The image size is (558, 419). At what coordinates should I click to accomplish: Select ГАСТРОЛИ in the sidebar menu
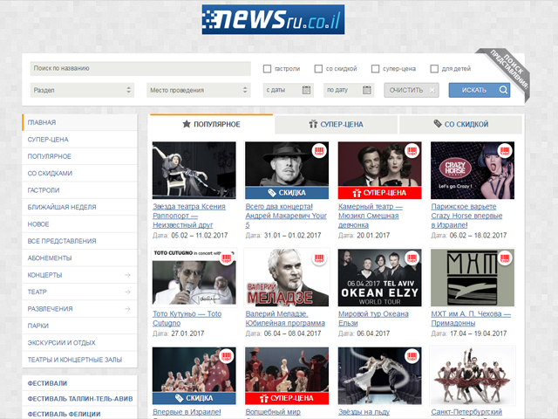point(79,190)
